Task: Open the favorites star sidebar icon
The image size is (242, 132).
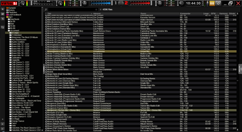Action: click(3, 9)
